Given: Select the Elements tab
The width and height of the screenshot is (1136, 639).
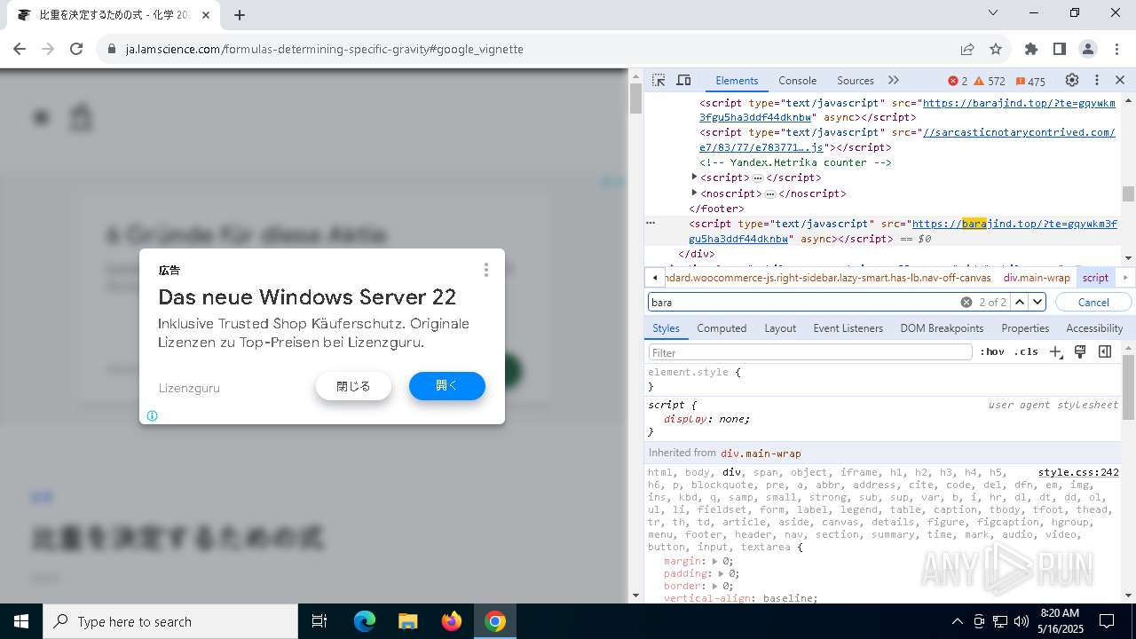Looking at the screenshot, I should pyautogui.click(x=737, y=80).
